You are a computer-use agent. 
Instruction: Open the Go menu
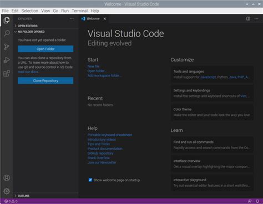(55, 11)
